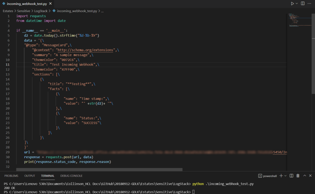Close the terminal panel

pyautogui.click(x=310, y=176)
